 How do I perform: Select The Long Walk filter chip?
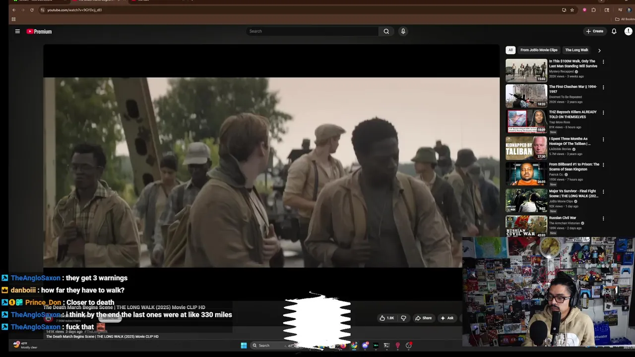tap(576, 50)
